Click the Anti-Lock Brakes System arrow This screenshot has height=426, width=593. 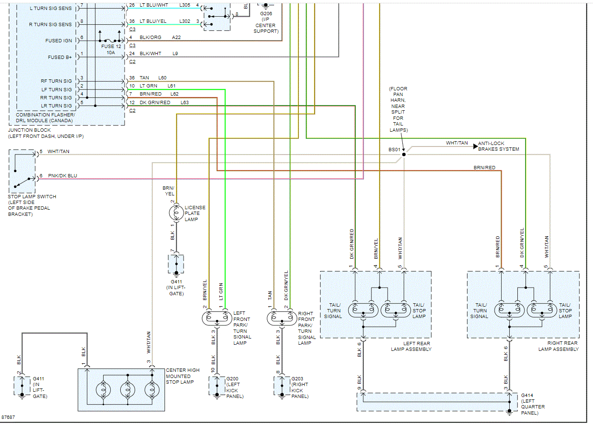(476, 146)
